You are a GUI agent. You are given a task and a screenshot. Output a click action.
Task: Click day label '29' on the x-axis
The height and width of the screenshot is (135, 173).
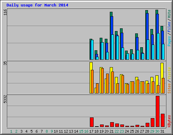(x=152, y=131)
